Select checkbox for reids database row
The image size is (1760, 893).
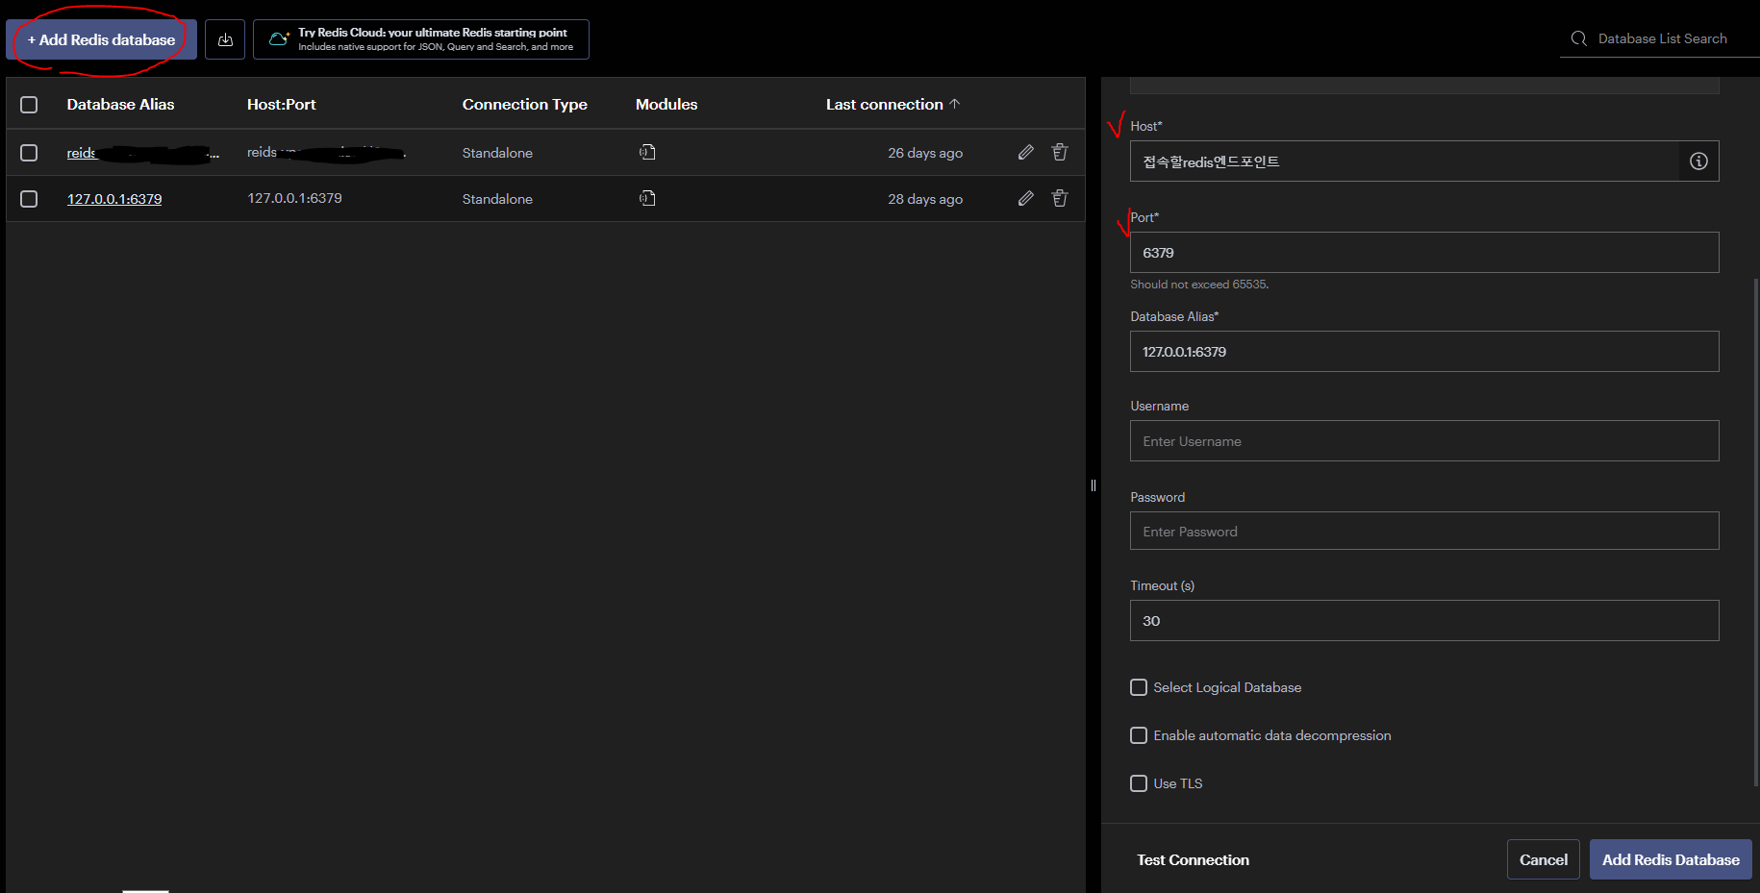[29, 153]
